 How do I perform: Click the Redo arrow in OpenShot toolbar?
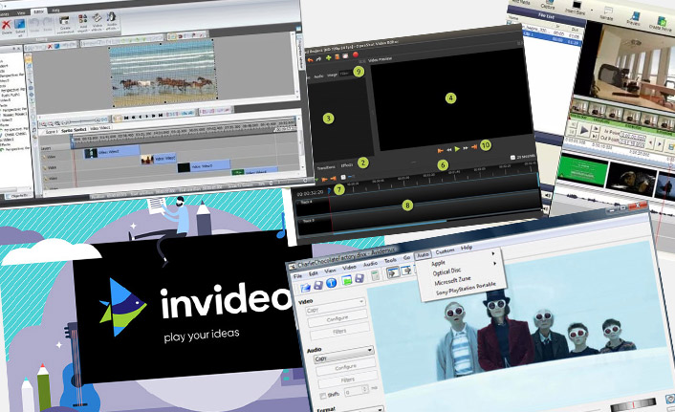pos(318,59)
